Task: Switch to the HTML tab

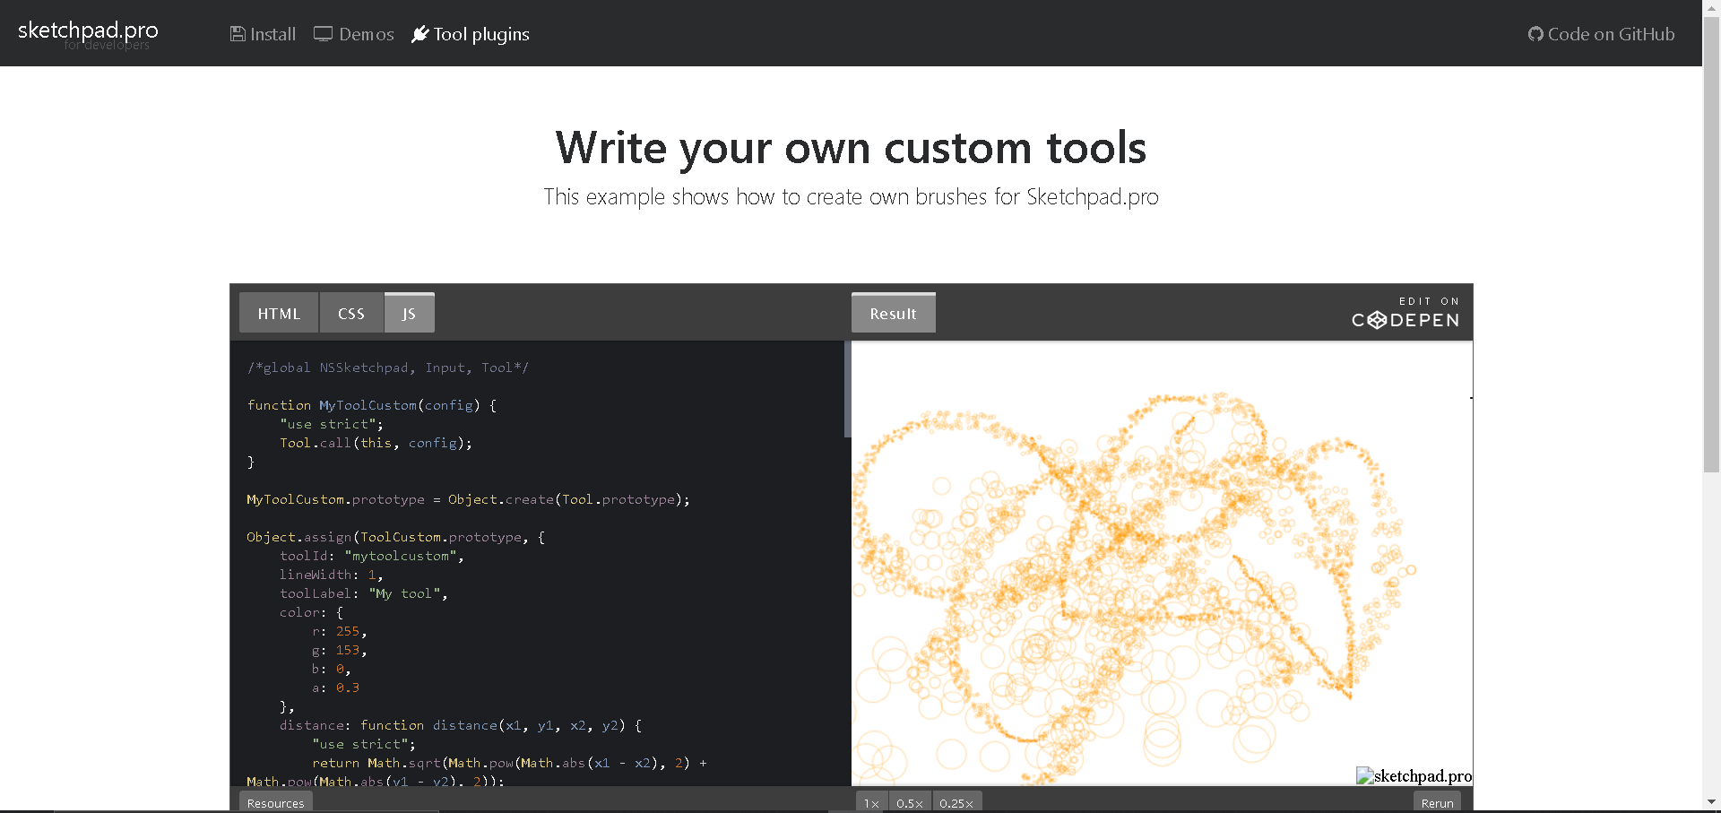Action: 279,313
